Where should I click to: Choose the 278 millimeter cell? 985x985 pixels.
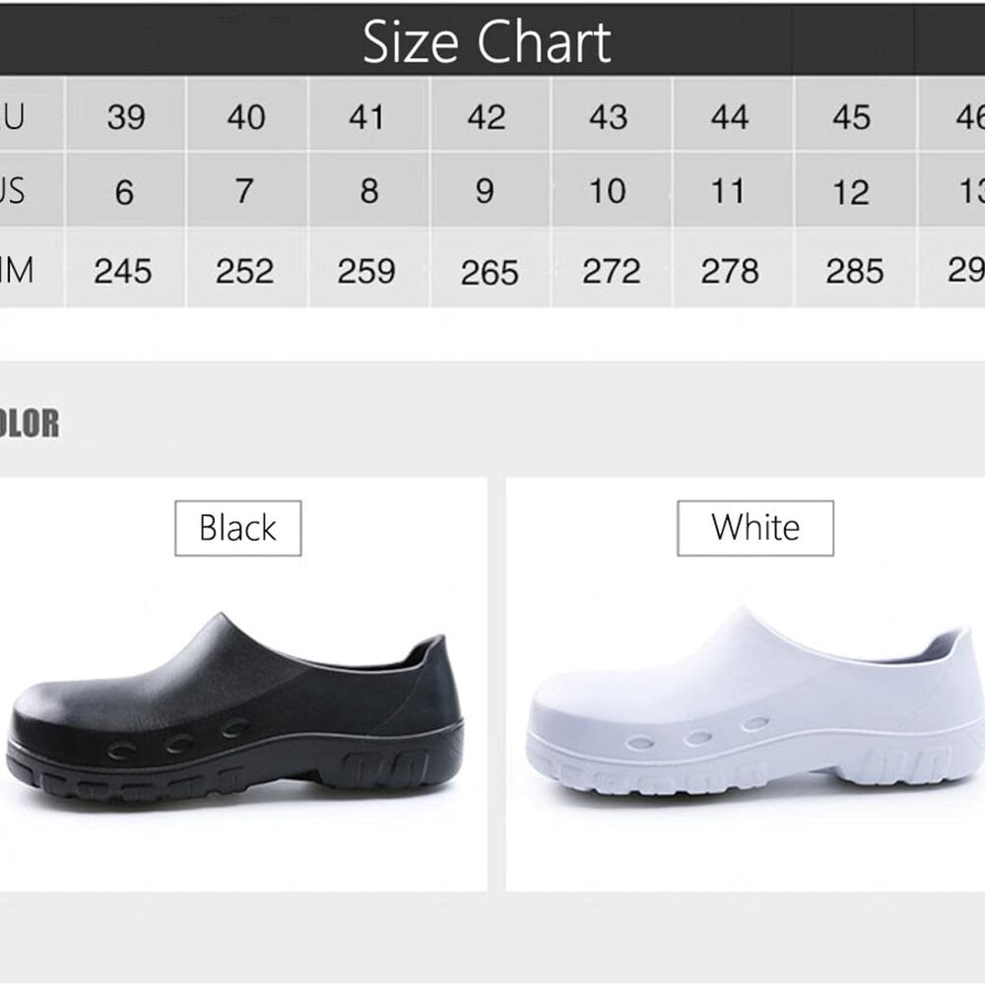(730, 271)
